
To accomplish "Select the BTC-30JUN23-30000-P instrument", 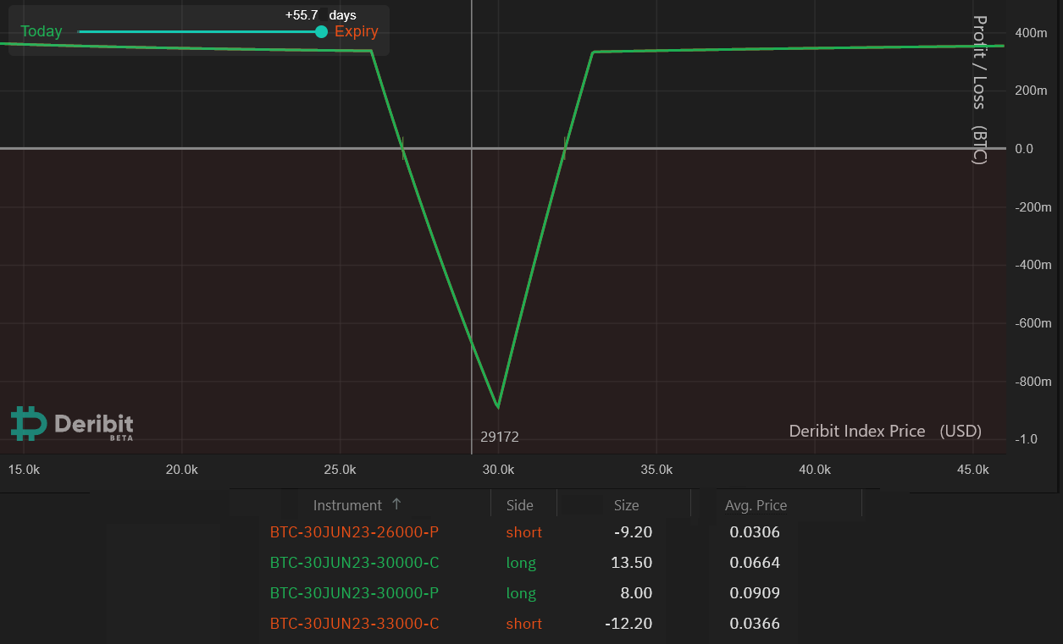I will pyautogui.click(x=354, y=593).
